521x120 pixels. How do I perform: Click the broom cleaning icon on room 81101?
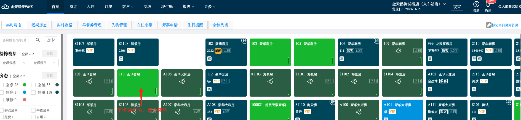point(310,81)
